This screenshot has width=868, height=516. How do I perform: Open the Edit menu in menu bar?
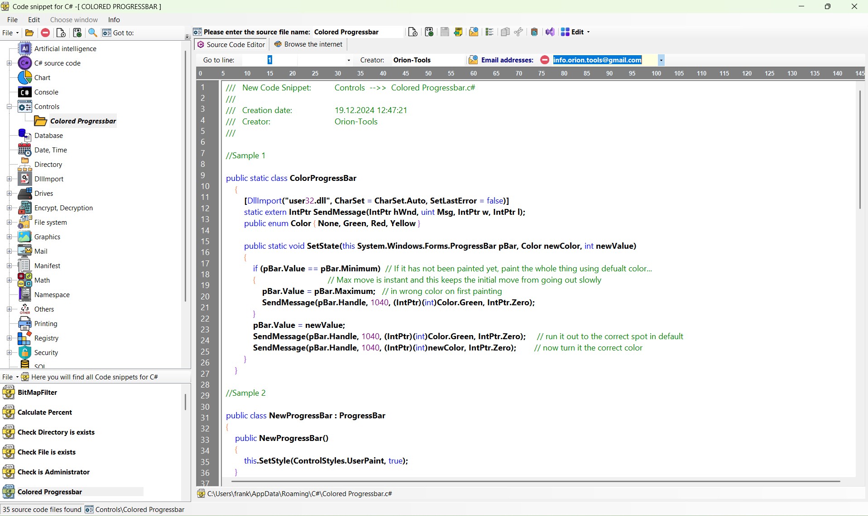pos(34,19)
